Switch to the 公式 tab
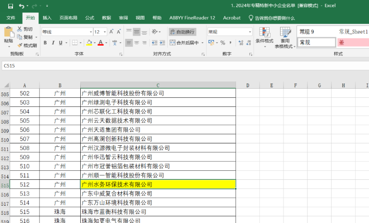Image resolution: width=369 pixels, height=223 pixels. click(x=90, y=18)
